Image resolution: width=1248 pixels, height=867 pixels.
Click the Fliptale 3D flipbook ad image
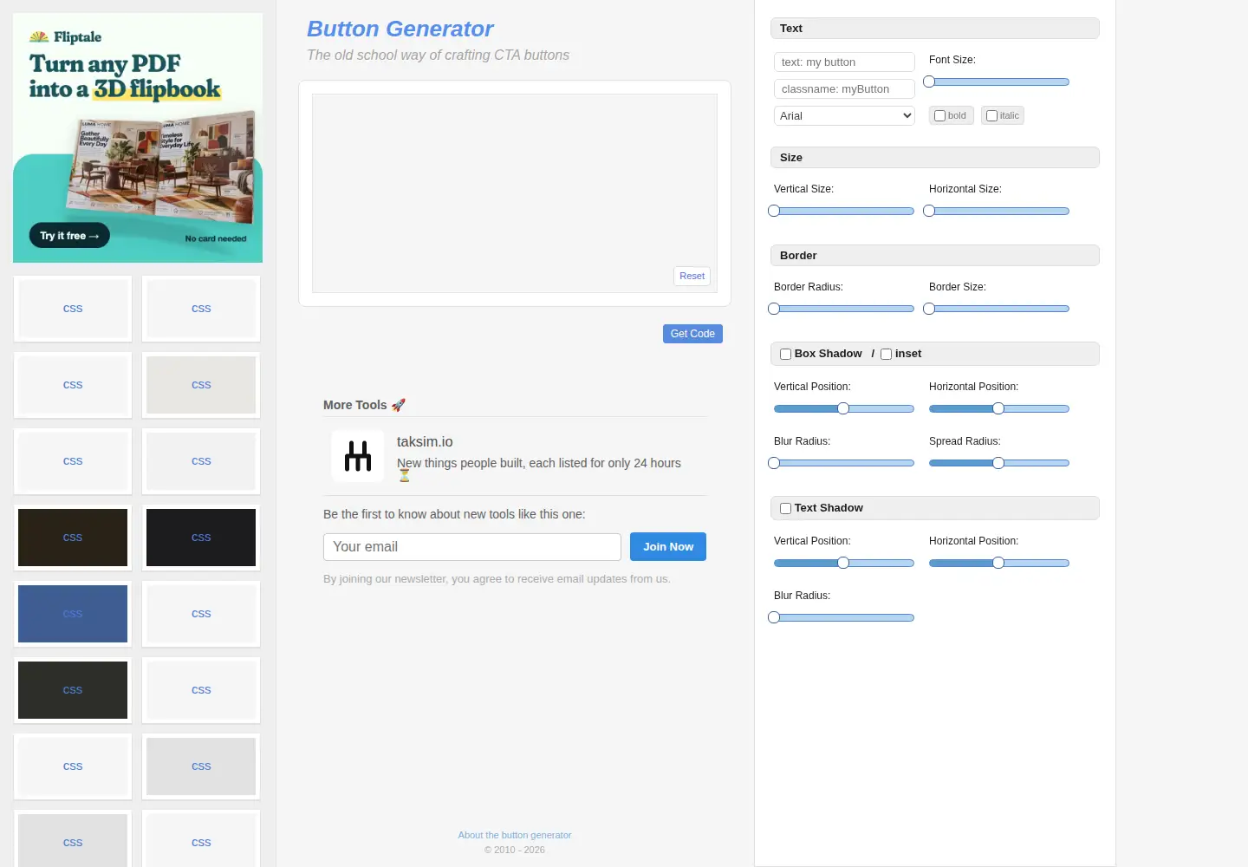click(138, 138)
